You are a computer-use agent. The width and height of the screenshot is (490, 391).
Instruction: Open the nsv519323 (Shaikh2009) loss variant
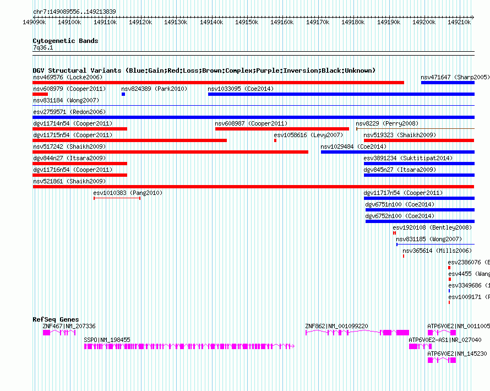(419, 140)
